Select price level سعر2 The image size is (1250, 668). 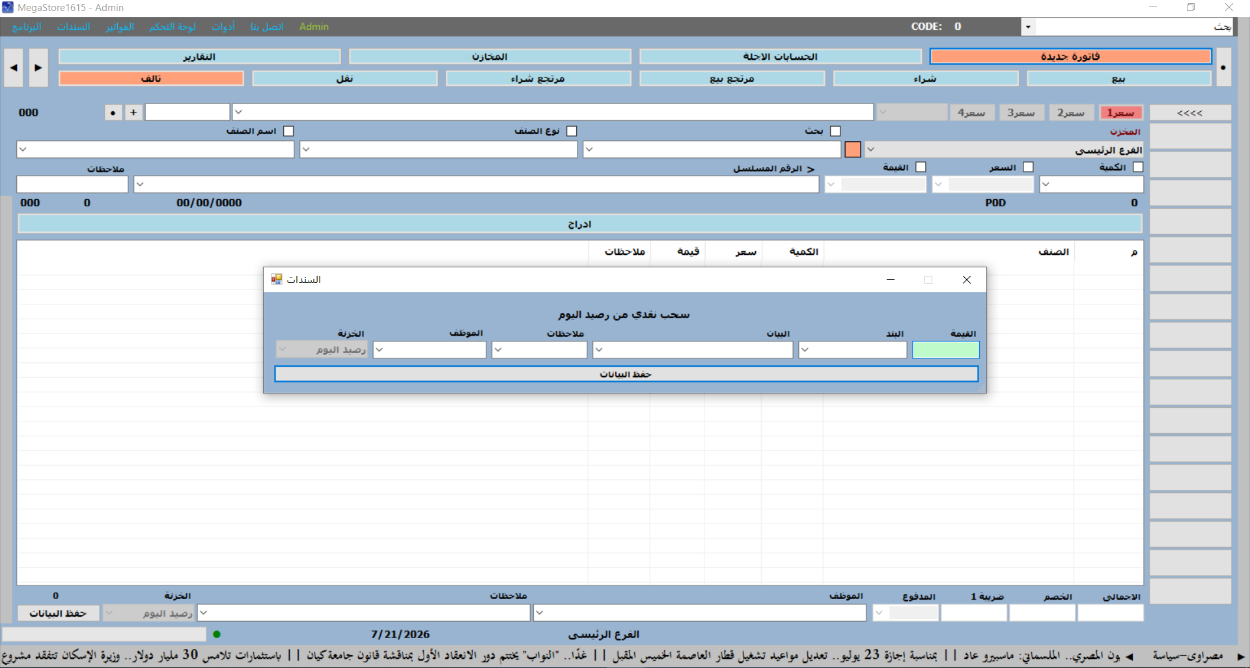click(1071, 113)
